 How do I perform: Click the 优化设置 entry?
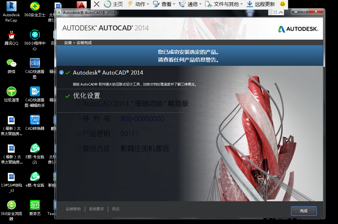pyautogui.click(x=87, y=96)
